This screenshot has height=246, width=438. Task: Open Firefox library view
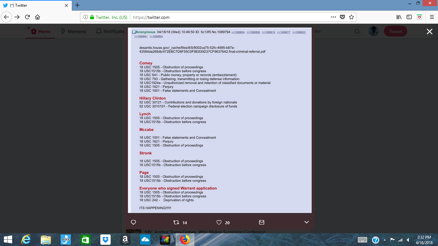pyautogui.click(x=399, y=17)
